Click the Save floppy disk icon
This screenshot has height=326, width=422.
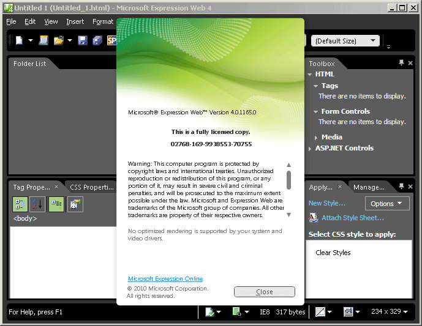[x=83, y=40]
